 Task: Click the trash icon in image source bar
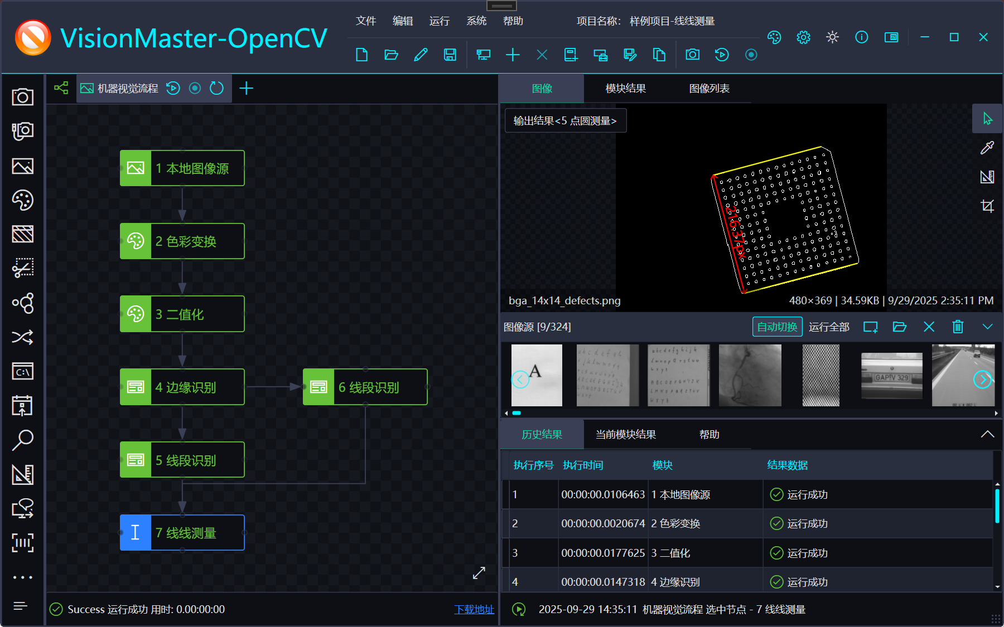[958, 327]
